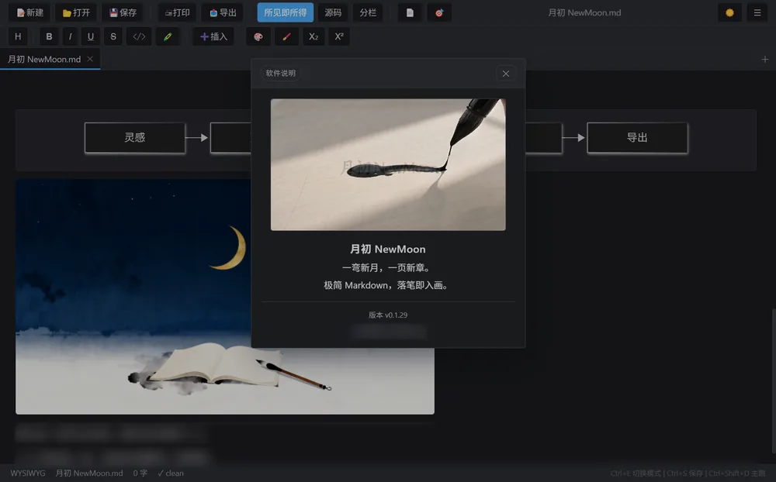Click the 月初 NewMoon heading in dialog
This screenshot has height=482, width=776.
pos(388,250)
